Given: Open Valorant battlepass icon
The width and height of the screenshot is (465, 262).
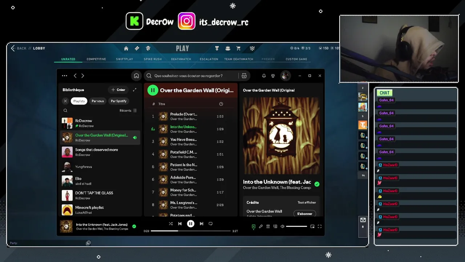Looking at the screenshot, I should point(137,48).
